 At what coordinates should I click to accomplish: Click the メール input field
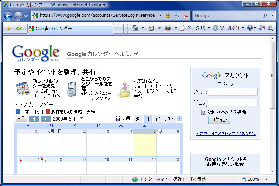pyautogui.click(x=233, y=92)
